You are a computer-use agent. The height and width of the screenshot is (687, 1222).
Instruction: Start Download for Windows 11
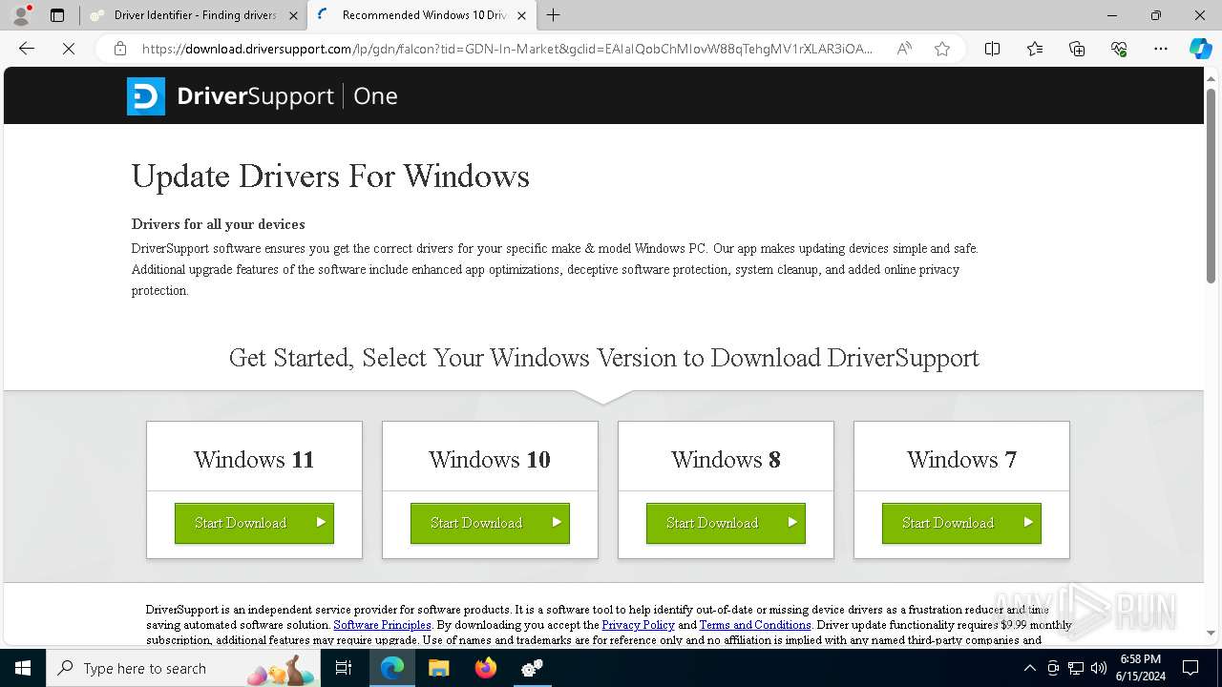[x=254, y=523]
